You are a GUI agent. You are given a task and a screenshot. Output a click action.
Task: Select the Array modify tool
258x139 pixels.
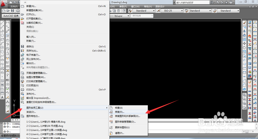tap(244, 39)
